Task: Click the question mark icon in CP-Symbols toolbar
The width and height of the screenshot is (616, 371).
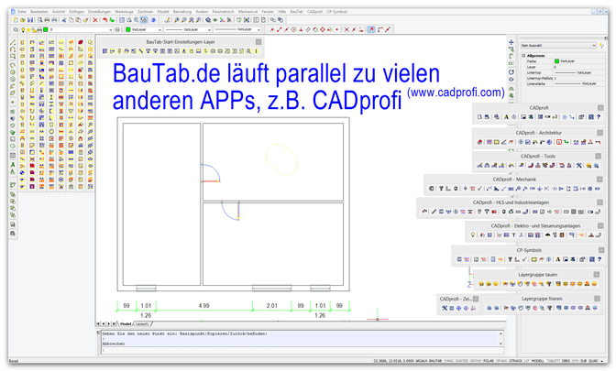Action: pyautogui.click(x=599, y=259)
